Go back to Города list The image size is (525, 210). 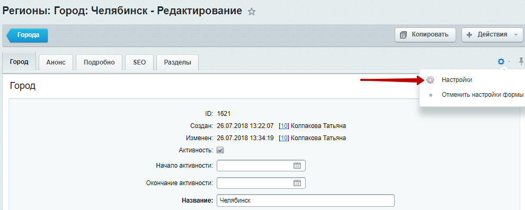(27, 35)
